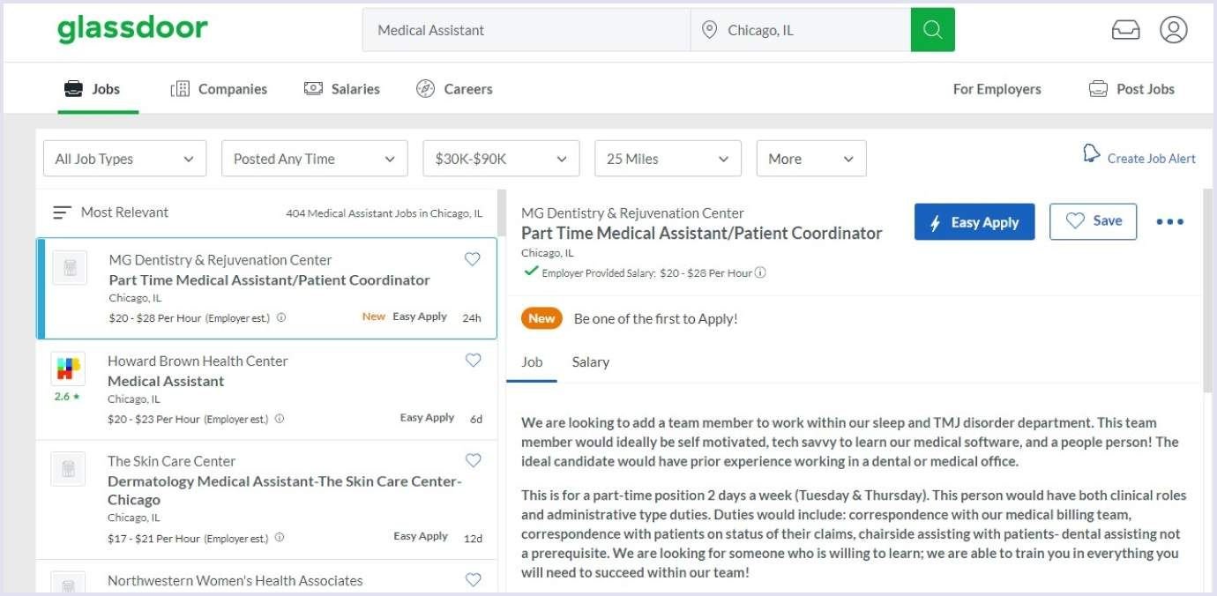Select the Salary tab in details pane
Viewport: 1217px width, 596px height.
pos(591,362)
